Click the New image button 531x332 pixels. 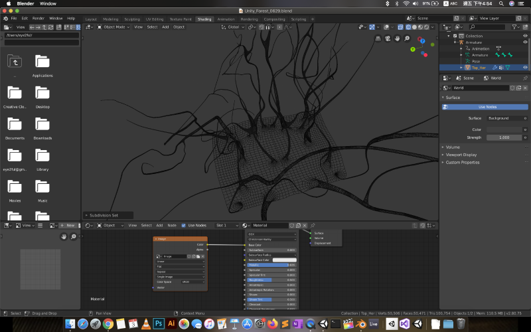(x=69, y=225)
